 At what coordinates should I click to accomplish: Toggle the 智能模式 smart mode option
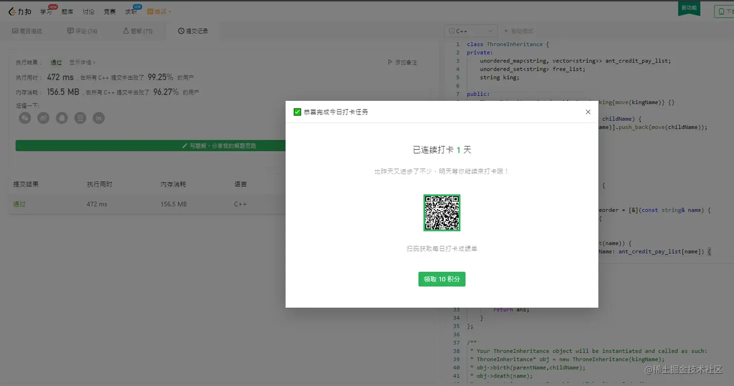[x=518, y=31]
